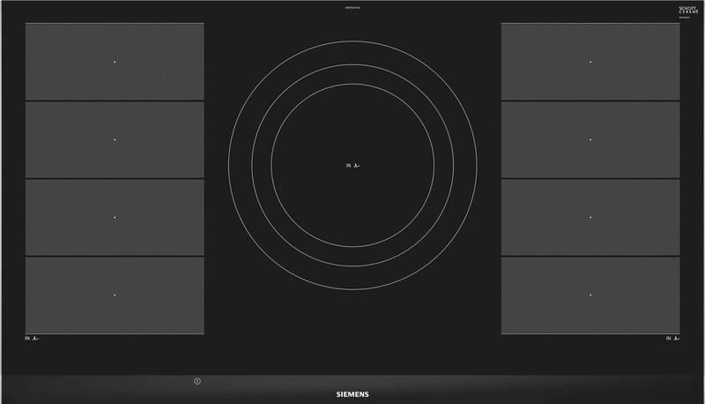This screenshot has height=404, width=705.
Task: Click the small model text at top center
Action: tap(352, 11)
